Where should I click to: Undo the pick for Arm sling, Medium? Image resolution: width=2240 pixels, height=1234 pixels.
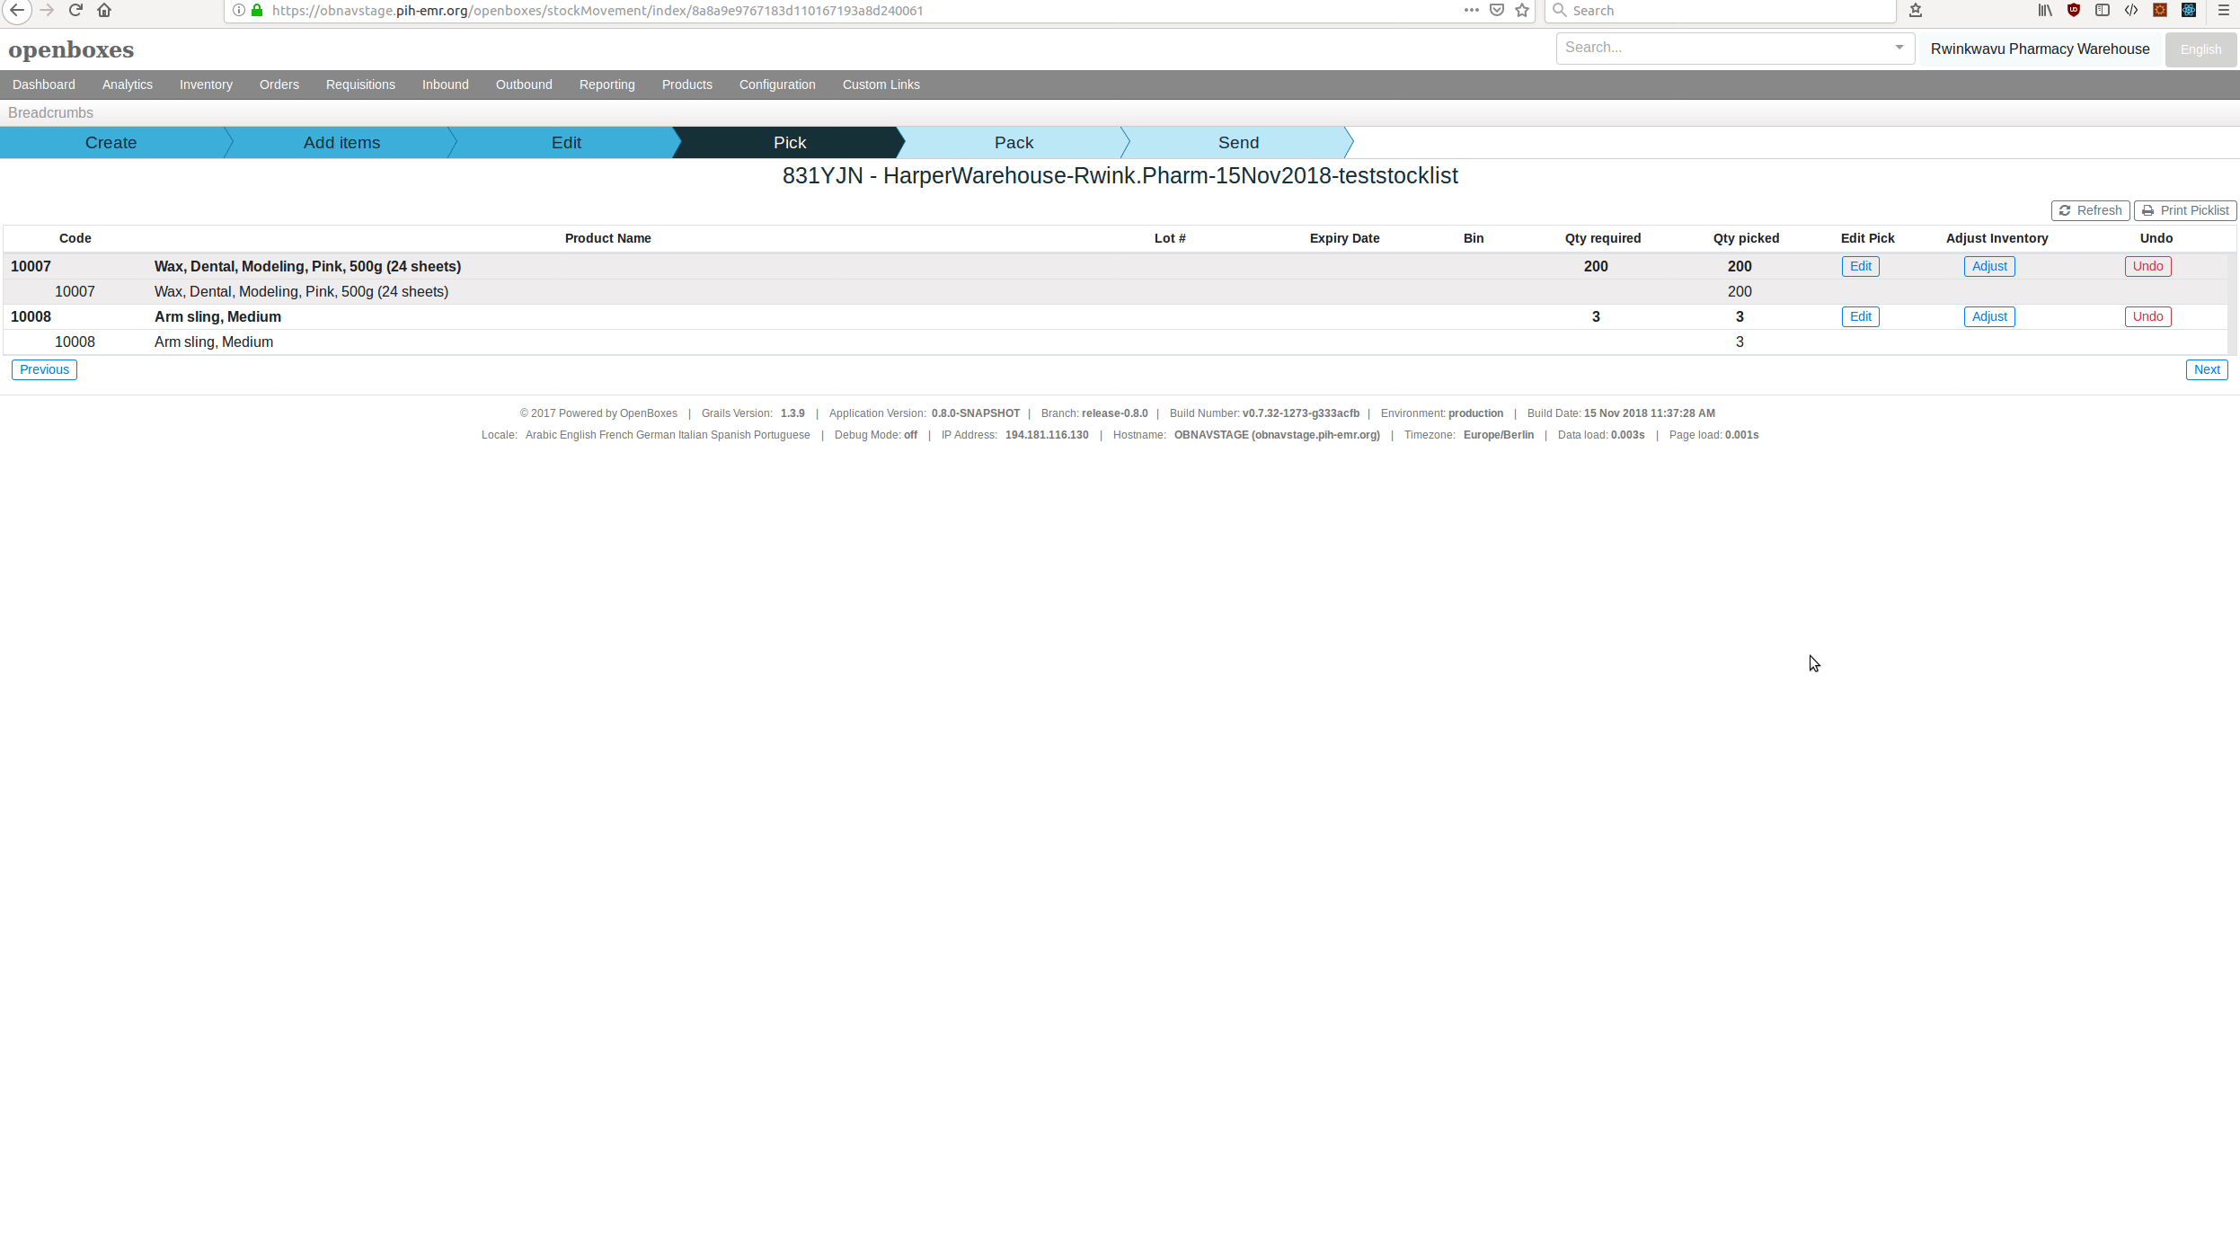pos(2147,316)
